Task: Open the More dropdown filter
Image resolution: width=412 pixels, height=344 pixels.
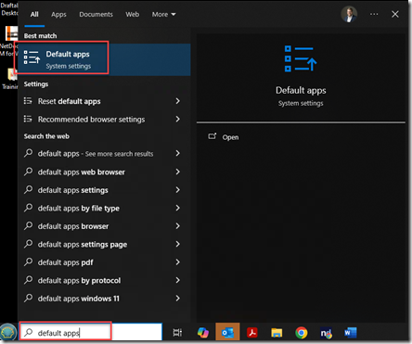Action: 163,15
